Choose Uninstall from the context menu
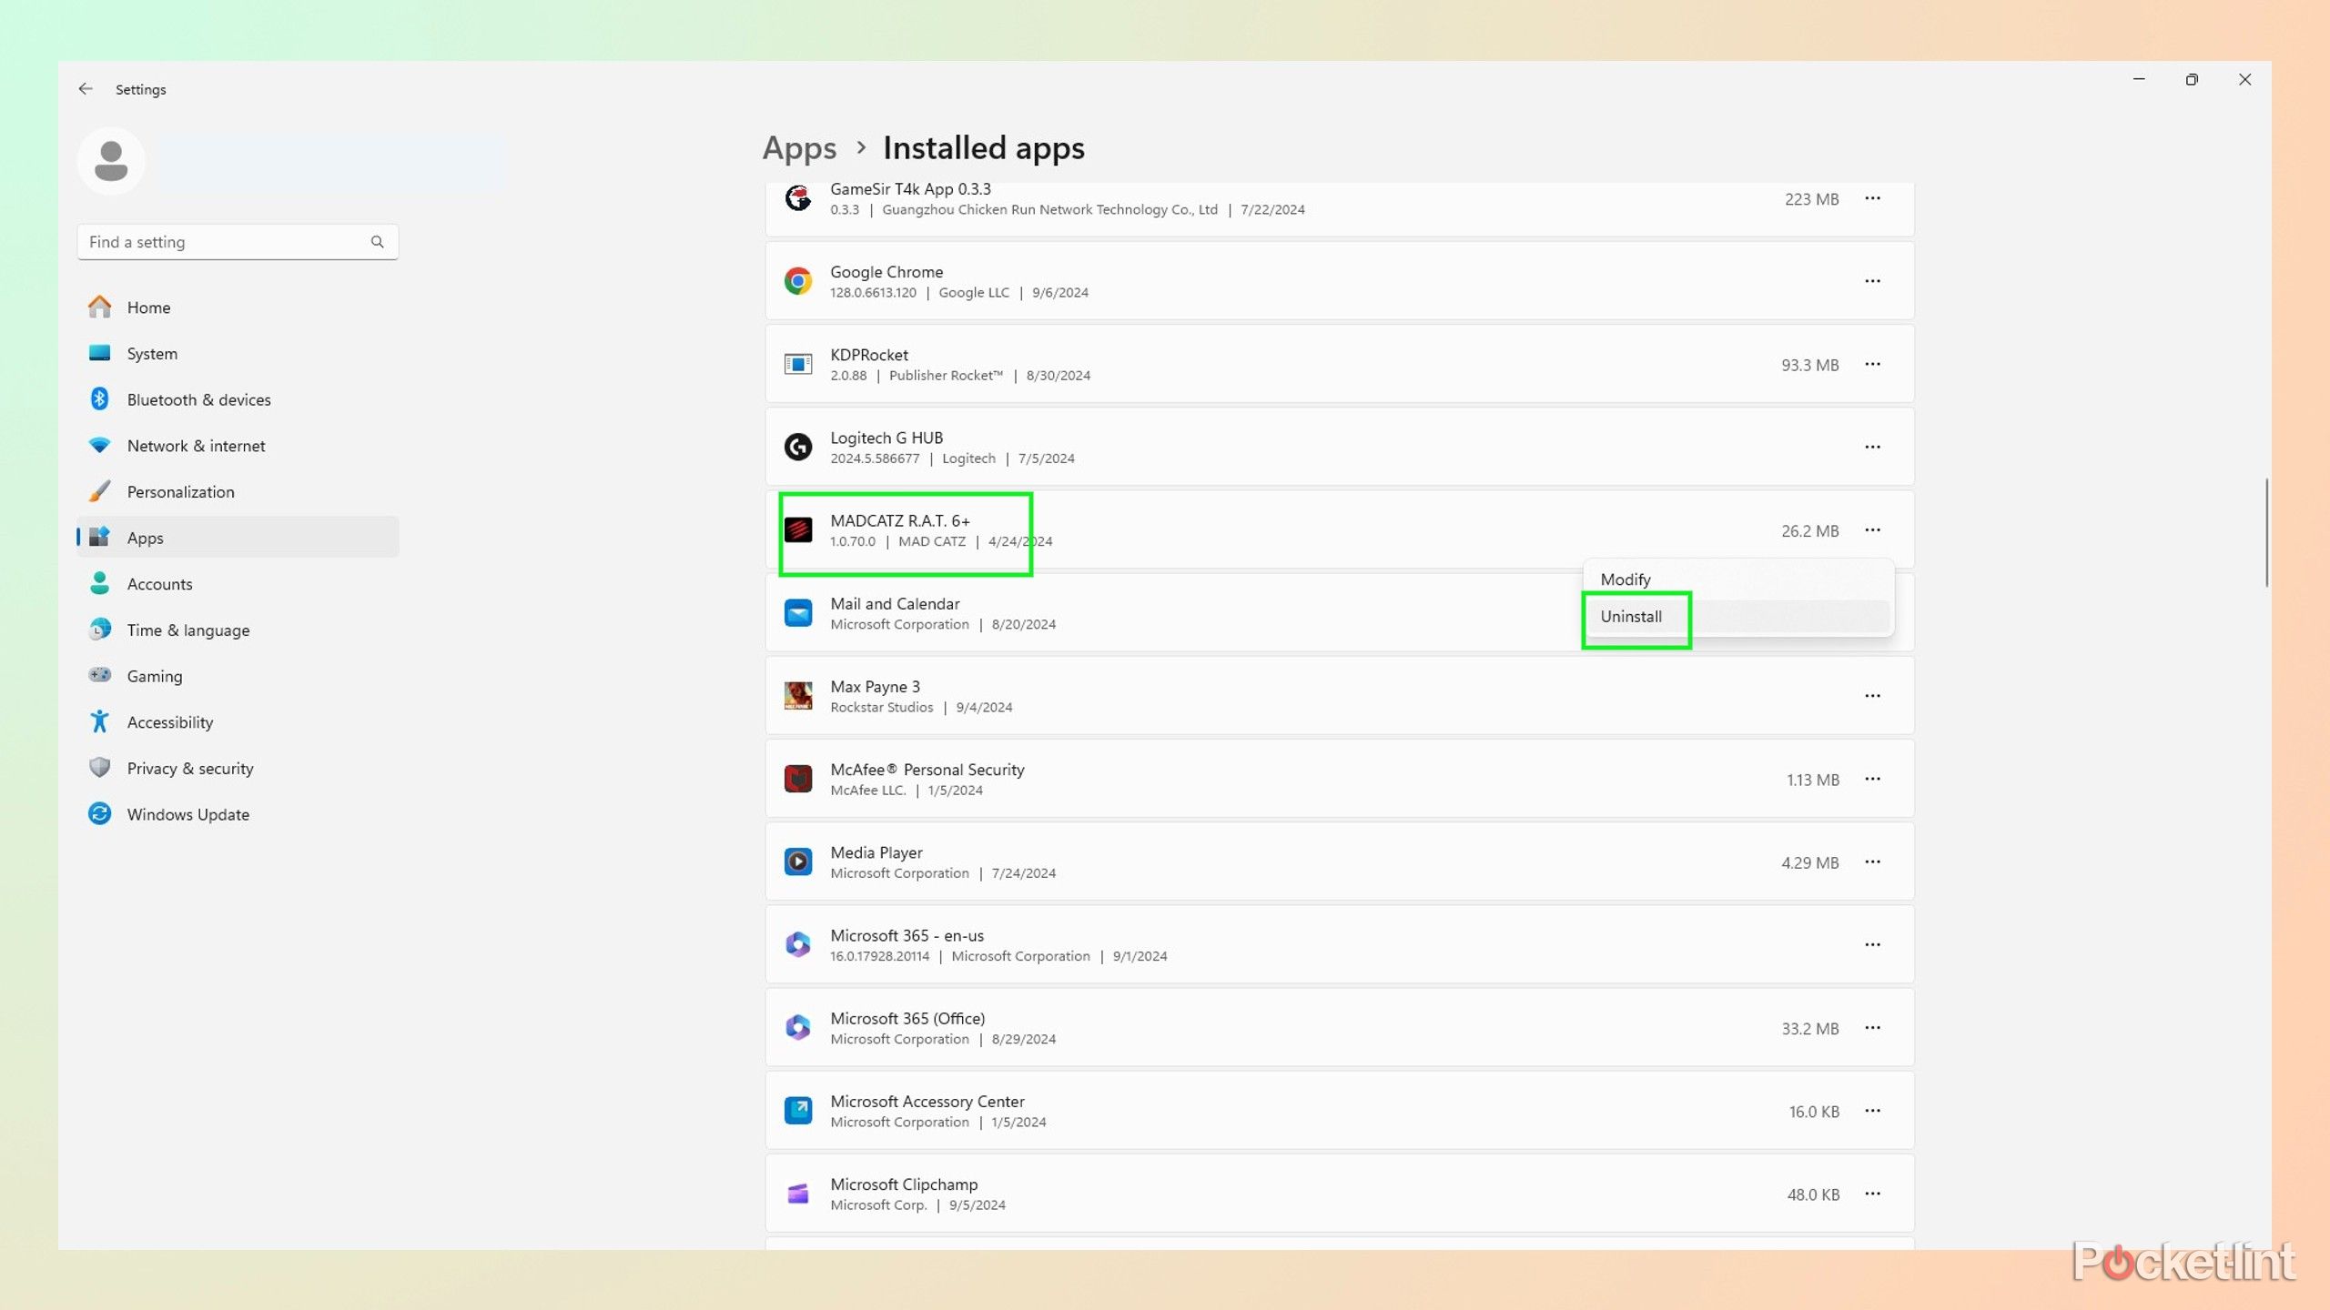2330x1310 pixels. coord(1738,617)
